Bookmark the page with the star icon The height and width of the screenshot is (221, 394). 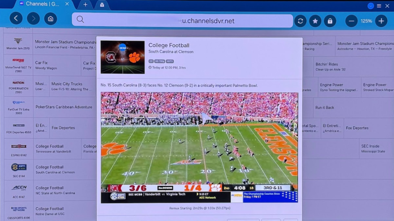[x=315, y=21]
